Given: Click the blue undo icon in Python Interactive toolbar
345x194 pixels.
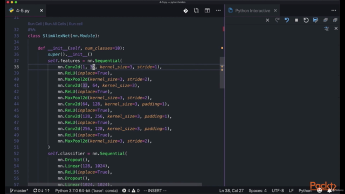Looking at the screenshot, I should 287,20.
